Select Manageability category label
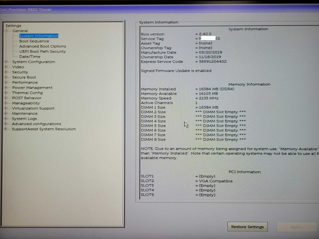This screenshot has height=239, width=319. tap(26, 103)
